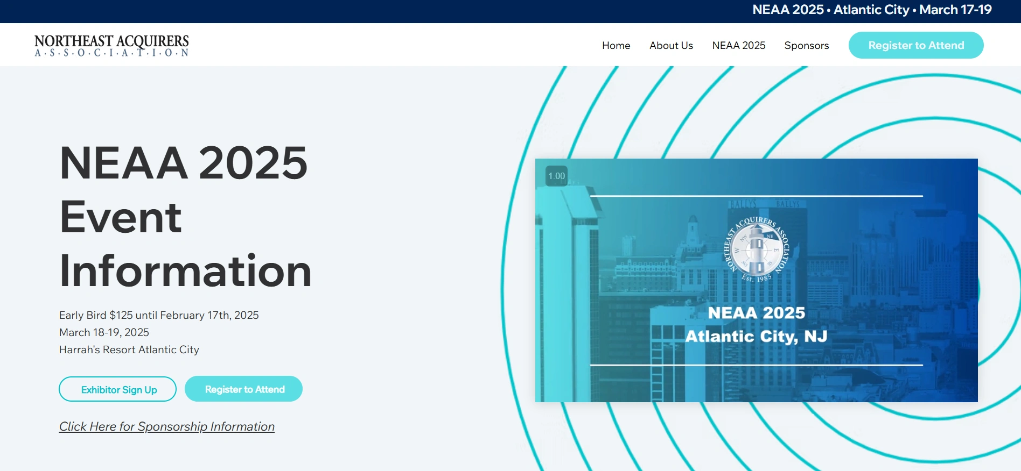The image size is (1021, 471).
Task: Click the NEAA 2025 Event Information heading
Action: (x=185, y=216)
